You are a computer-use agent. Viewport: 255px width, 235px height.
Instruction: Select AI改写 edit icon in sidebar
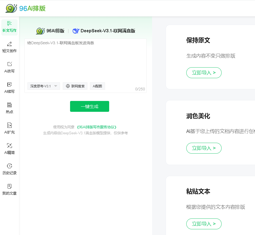pyautogui.click(x=10, y=64)
